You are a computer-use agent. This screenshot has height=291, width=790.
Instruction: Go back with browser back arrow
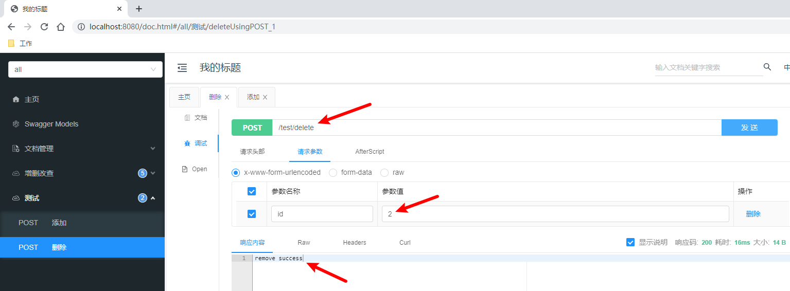(x=11, y=27)
